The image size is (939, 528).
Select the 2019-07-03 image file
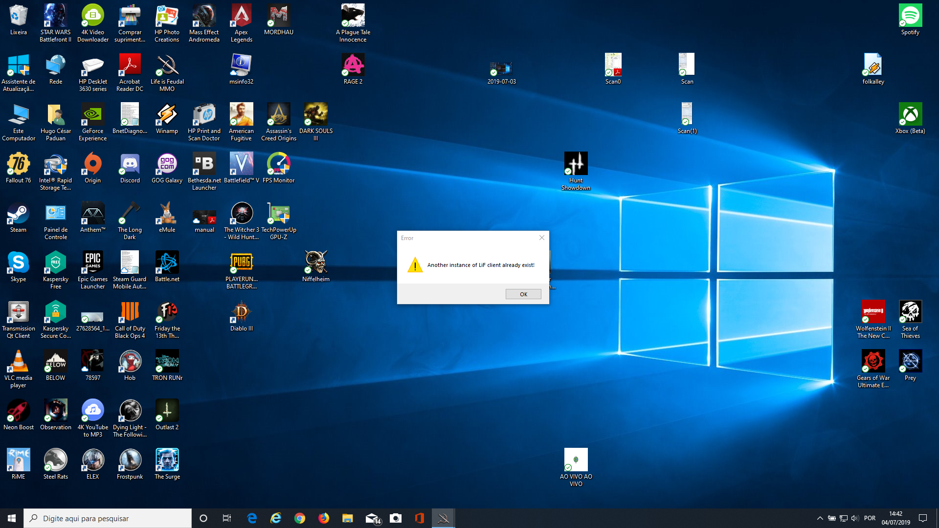point(502,74)
